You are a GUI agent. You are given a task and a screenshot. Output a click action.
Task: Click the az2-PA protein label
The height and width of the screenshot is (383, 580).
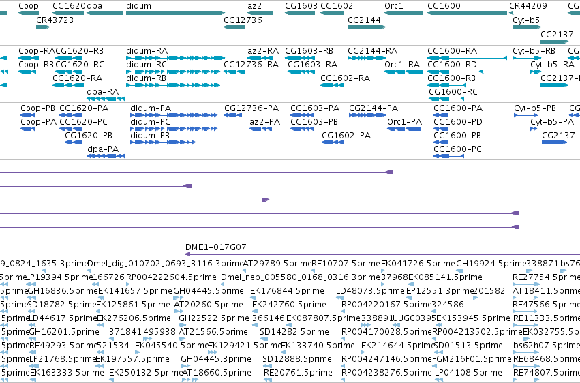pos(265,122)
